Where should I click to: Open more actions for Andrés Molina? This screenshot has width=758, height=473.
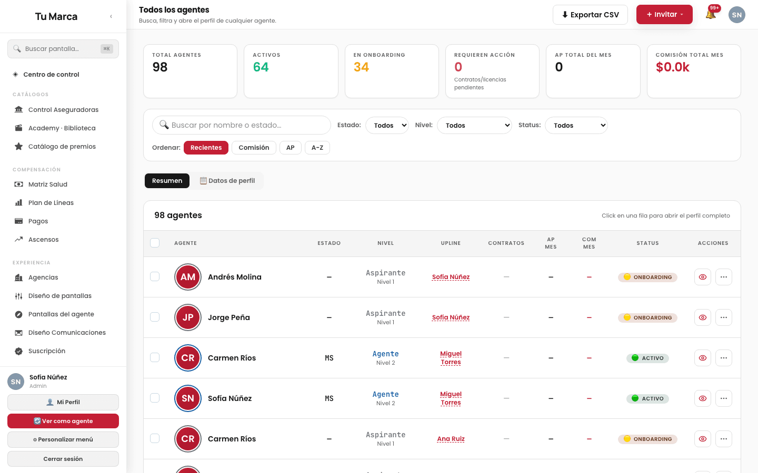[724, 277]
